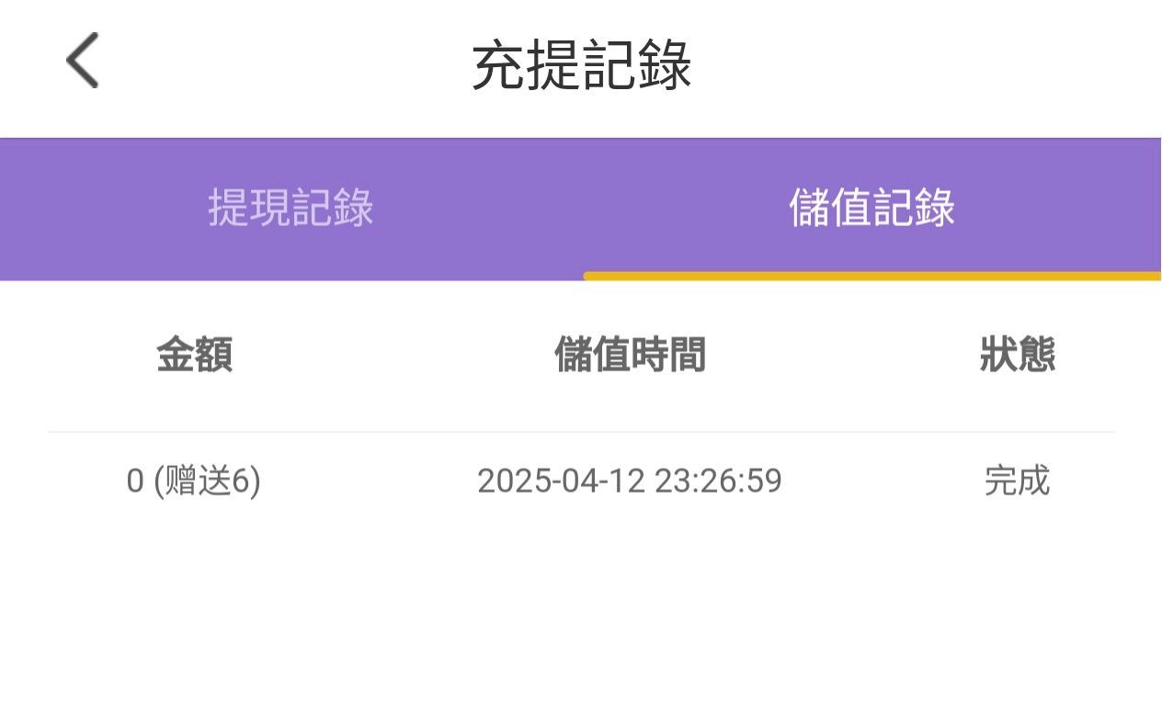Click the 2025-04-12 23:26:59 timestamp
The height and width of the screenshot is (704, 1162).
tap(630, 481)
